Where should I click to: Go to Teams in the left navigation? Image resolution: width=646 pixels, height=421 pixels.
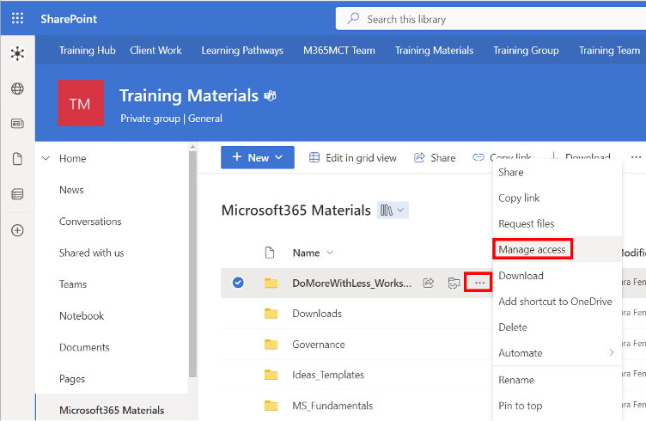click(x=73, y=284)
